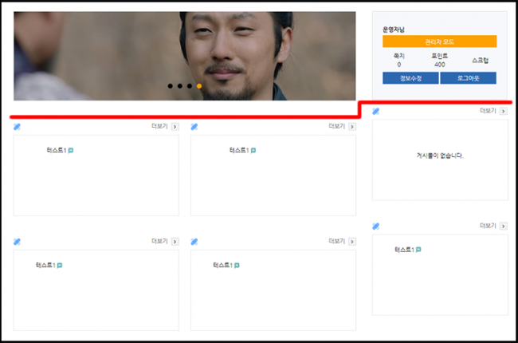Open 더보기 of the bottom-row left widget

pos(159,241)
